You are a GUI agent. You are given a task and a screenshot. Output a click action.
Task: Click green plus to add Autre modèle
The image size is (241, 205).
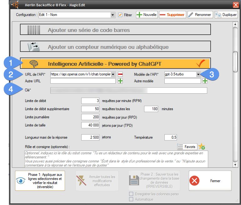205,81
